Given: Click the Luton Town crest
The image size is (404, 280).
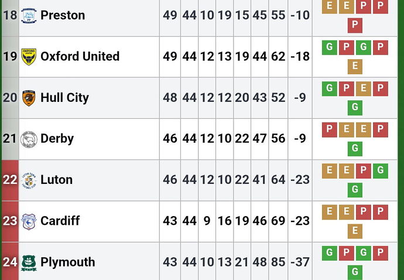Looking at the screenshot, I should pyautogui.click(x=29, y=180).
